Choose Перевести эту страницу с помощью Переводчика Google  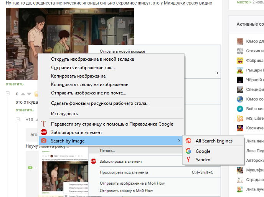click(111, 124)
